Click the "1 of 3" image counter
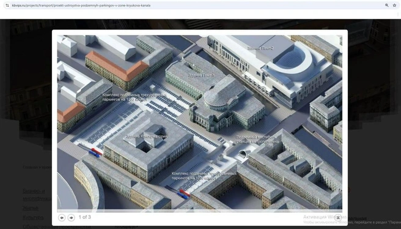 point(84,217)
